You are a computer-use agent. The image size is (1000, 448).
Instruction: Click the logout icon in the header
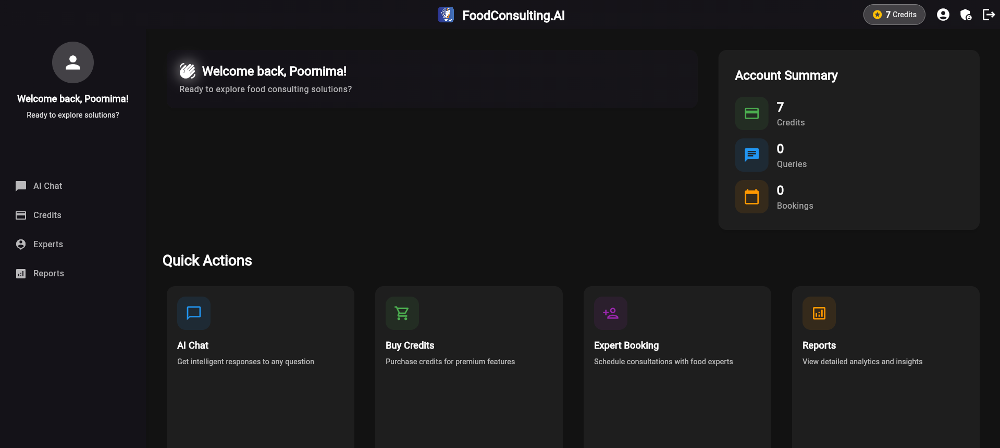[989, 15]
